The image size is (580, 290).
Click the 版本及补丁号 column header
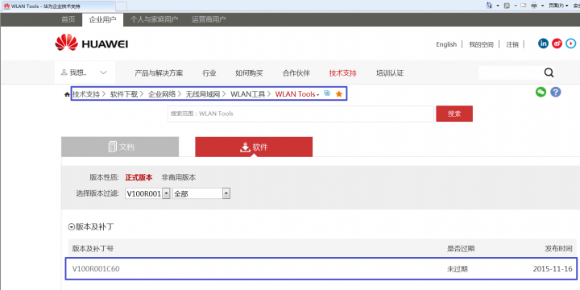pos(93,249)
